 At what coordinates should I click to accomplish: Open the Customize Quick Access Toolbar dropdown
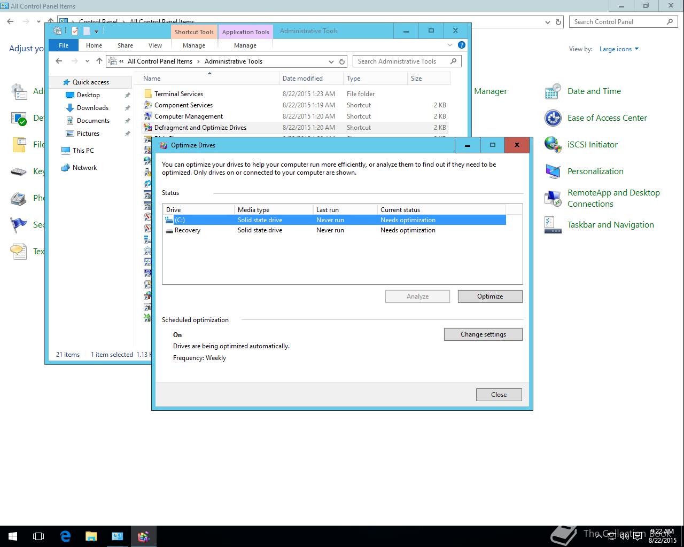97,32
